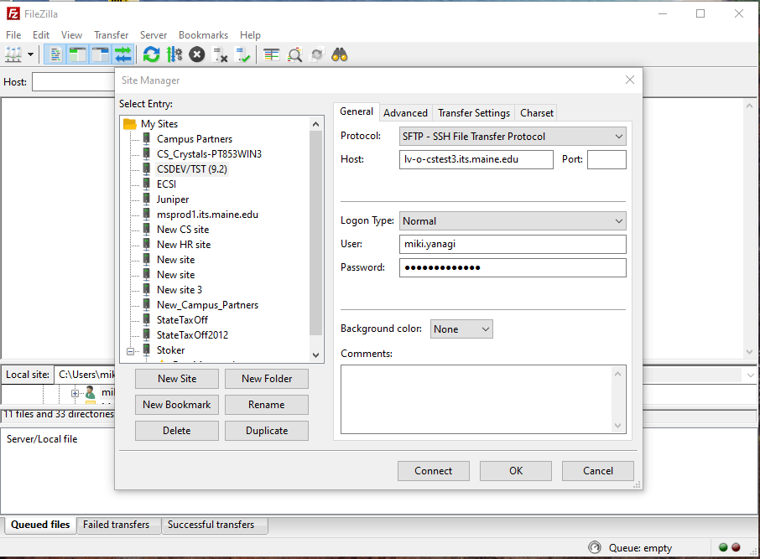Image resolution: width=760 pixels, height=559 pixels.
Task: Open the directory listing filters dialog
Action: pyautogui.click(x=272, y=54)
